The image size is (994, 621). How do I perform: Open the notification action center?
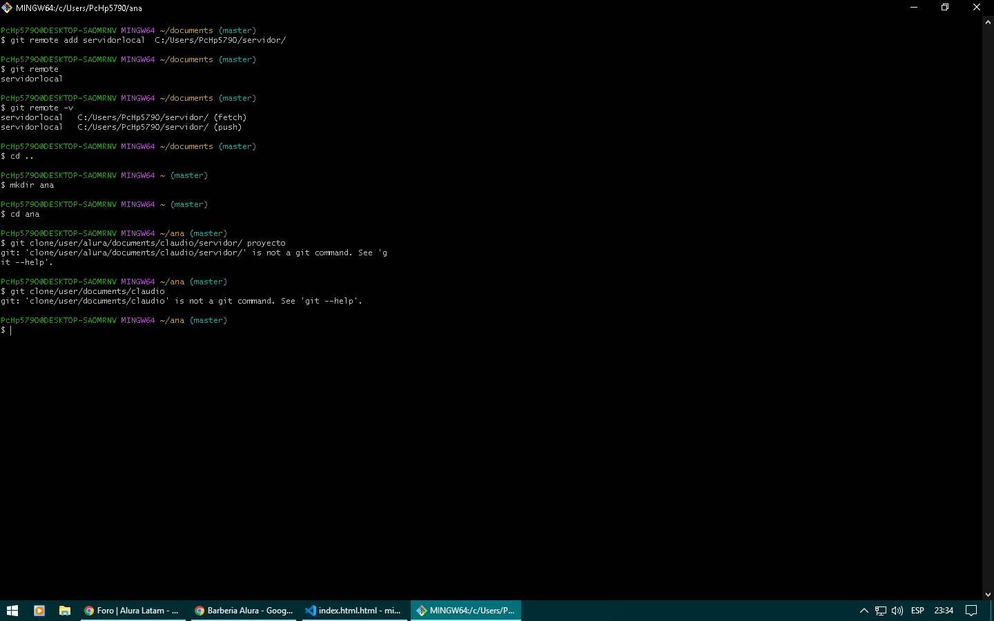click(x=971, y=611)
